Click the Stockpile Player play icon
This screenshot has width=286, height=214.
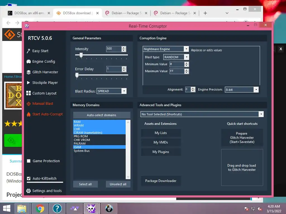point(28,82)
